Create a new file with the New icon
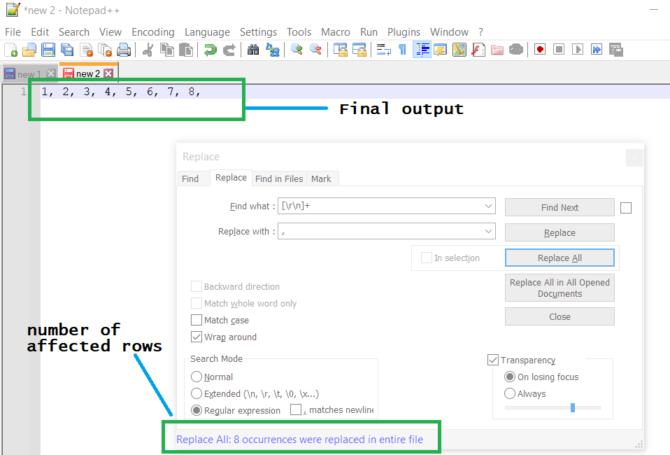The height and width of the screenshot is (455, 670). [x=10, y=49]
